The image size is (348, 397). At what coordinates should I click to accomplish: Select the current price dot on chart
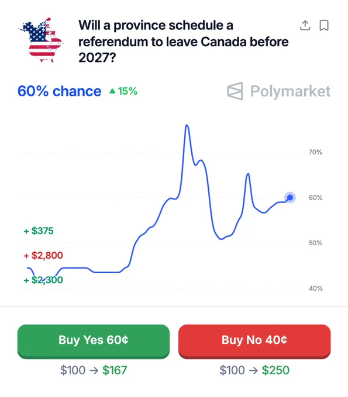tap(290, 197)
